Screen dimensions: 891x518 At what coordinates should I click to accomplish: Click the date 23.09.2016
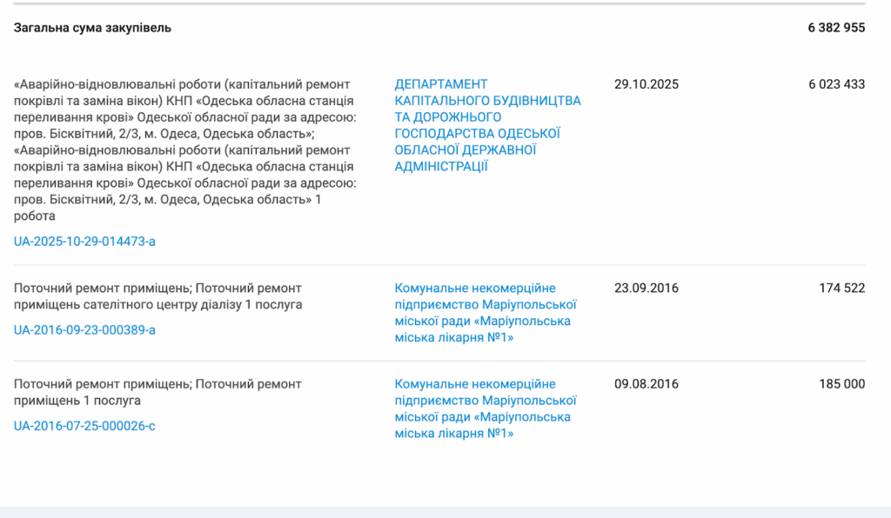(x=646, y=288)
